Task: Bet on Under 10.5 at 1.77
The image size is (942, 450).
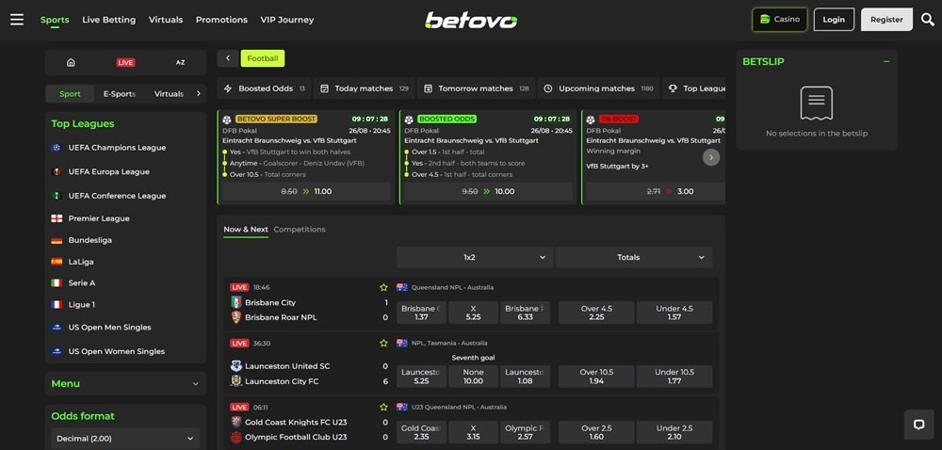Action: click(674, 377)
